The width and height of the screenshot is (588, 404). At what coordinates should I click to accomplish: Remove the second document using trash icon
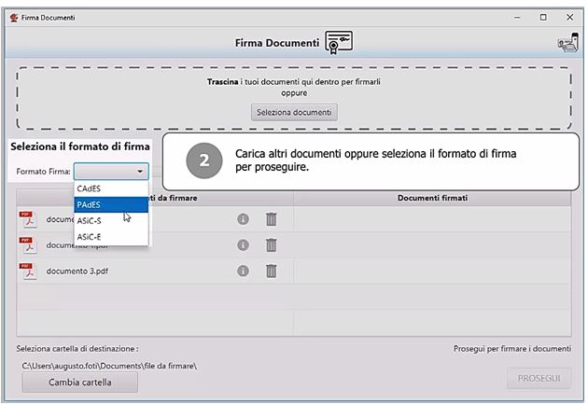coord(272,245)
